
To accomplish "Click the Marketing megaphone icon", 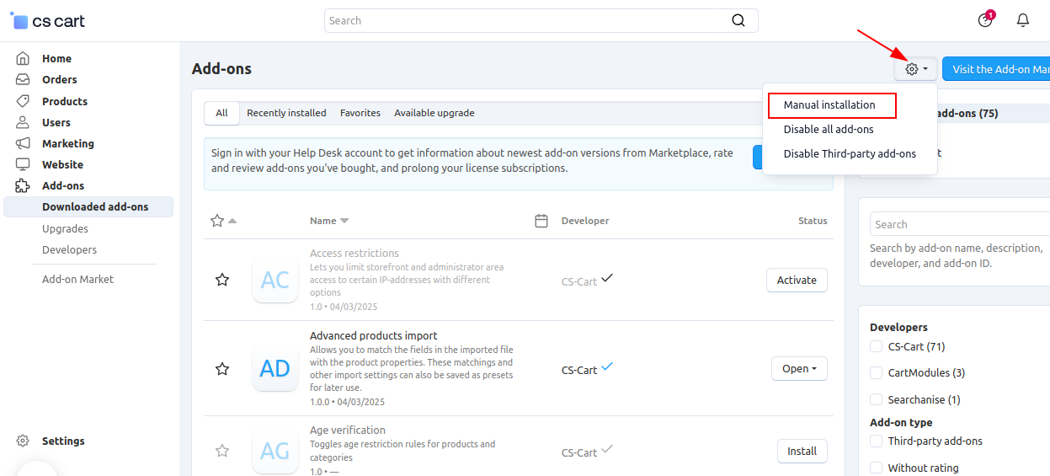I will pyautogui.click(x=23, y=143).
